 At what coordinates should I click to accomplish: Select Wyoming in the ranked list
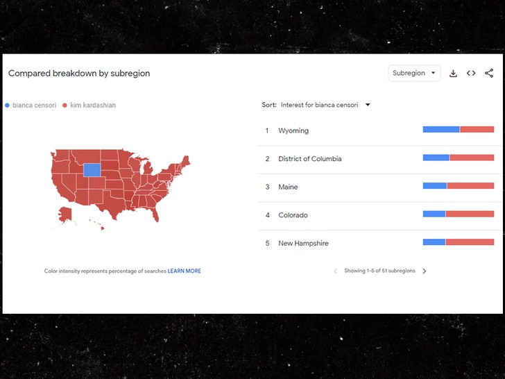coord(293,130)
